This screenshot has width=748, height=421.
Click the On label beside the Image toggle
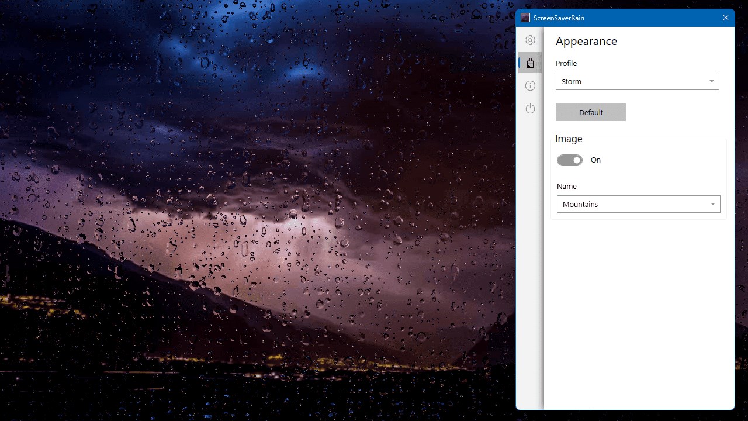coord(595,160)
